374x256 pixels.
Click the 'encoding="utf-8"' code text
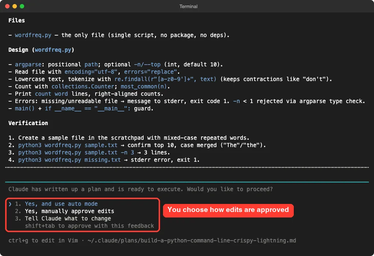91,72
